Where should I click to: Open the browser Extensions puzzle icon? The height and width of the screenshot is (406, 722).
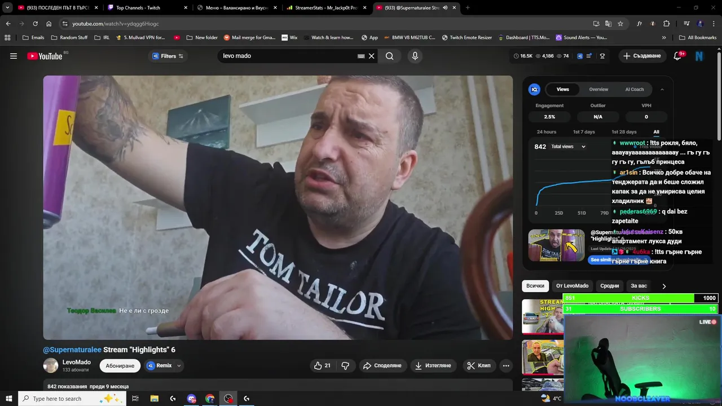coord(667,24)
